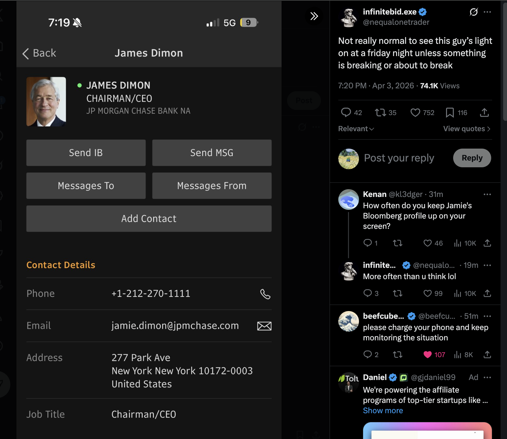This screenshot has height=439, width=507.
Task: Repost Kenan's comment
Action: 397,243
